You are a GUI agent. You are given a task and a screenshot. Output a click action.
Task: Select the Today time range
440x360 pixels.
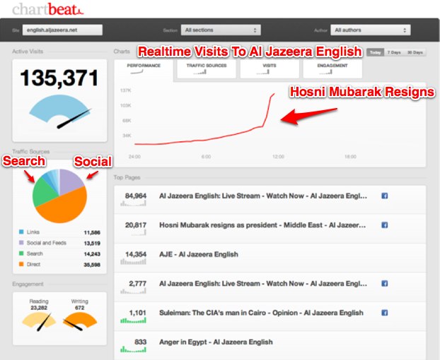[375, 52]
